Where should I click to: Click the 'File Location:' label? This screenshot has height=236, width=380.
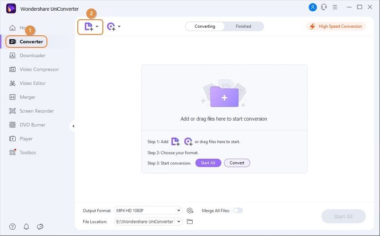95,221
